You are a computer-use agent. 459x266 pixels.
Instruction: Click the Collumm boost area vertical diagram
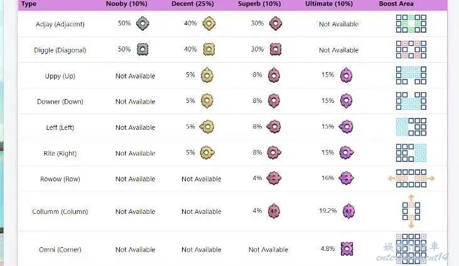[411, 211]
